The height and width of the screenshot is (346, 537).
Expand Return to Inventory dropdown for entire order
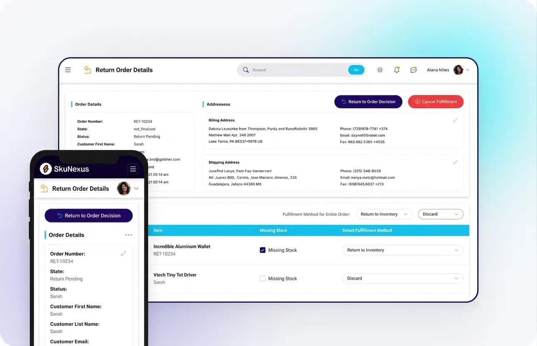pyautogui.click(x=384, y=214)
